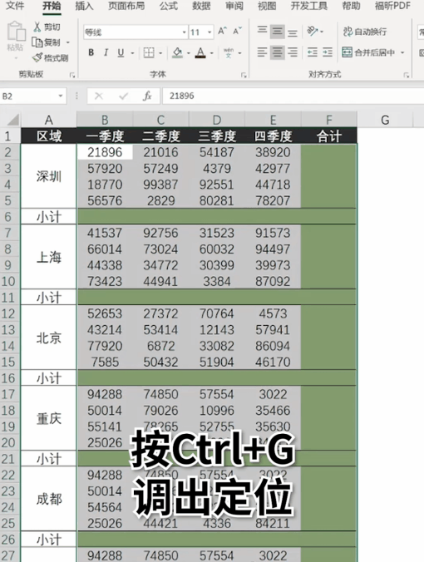The width and height of the screenshot is (424, 562).
Task: Click the Align Right icon
Action: click(x=293, y=52)
